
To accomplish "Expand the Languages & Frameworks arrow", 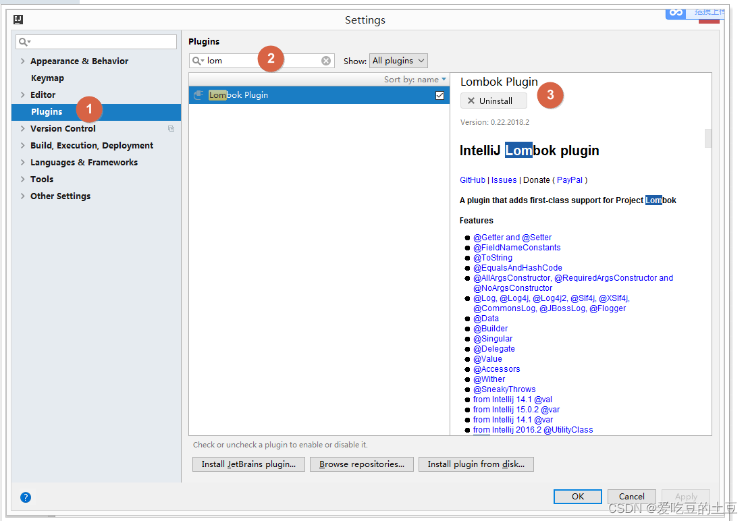I will coord(22,163).
